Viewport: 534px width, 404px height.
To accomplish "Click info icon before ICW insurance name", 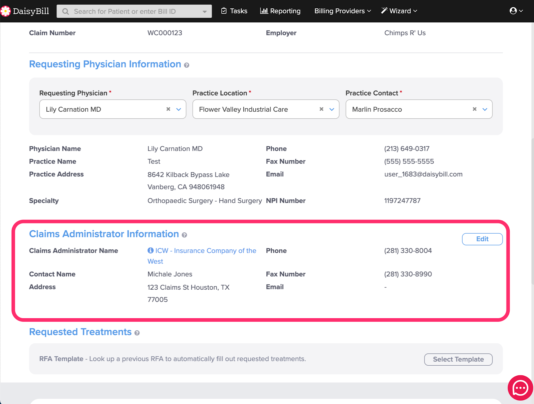I will pos(151,250).
